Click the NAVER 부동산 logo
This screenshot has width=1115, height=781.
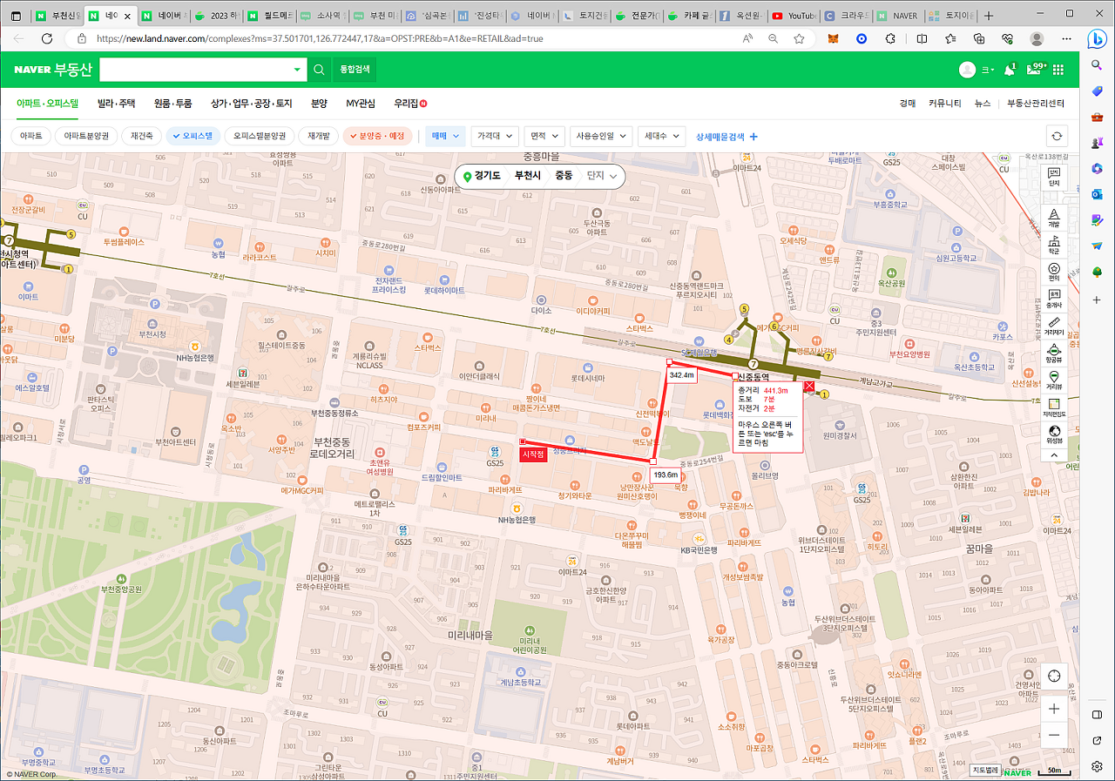[x=53, y=69]
